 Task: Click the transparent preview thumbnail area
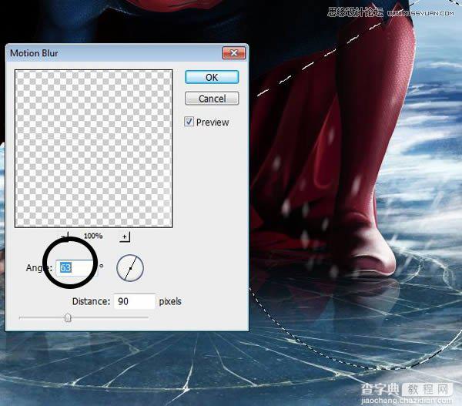[x=94, y=149]
